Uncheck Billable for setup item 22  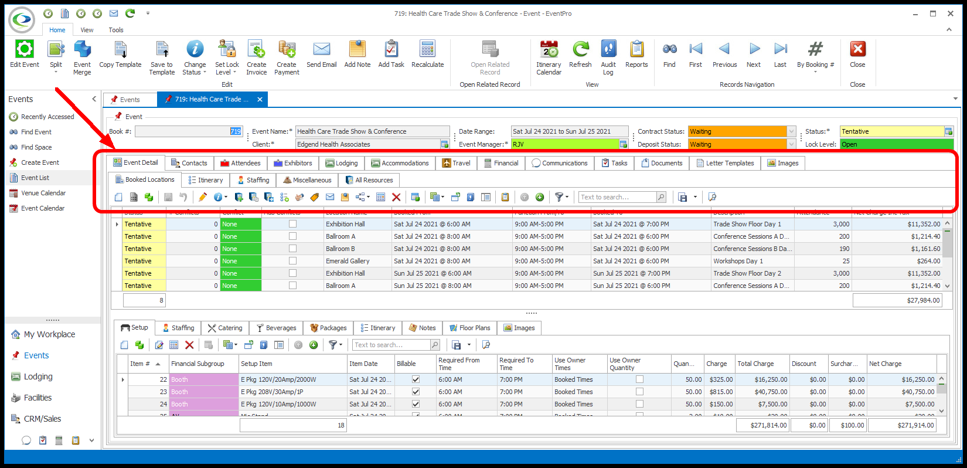416,379
